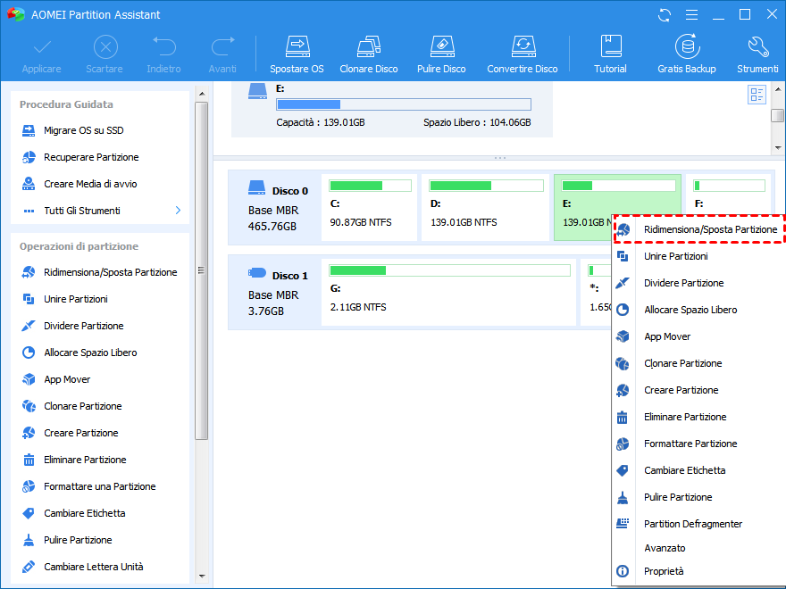The width and height of the screenshot is (786, 589).
Task: Select partition C: on Disco 0
Action: click(x=370, y=207)
